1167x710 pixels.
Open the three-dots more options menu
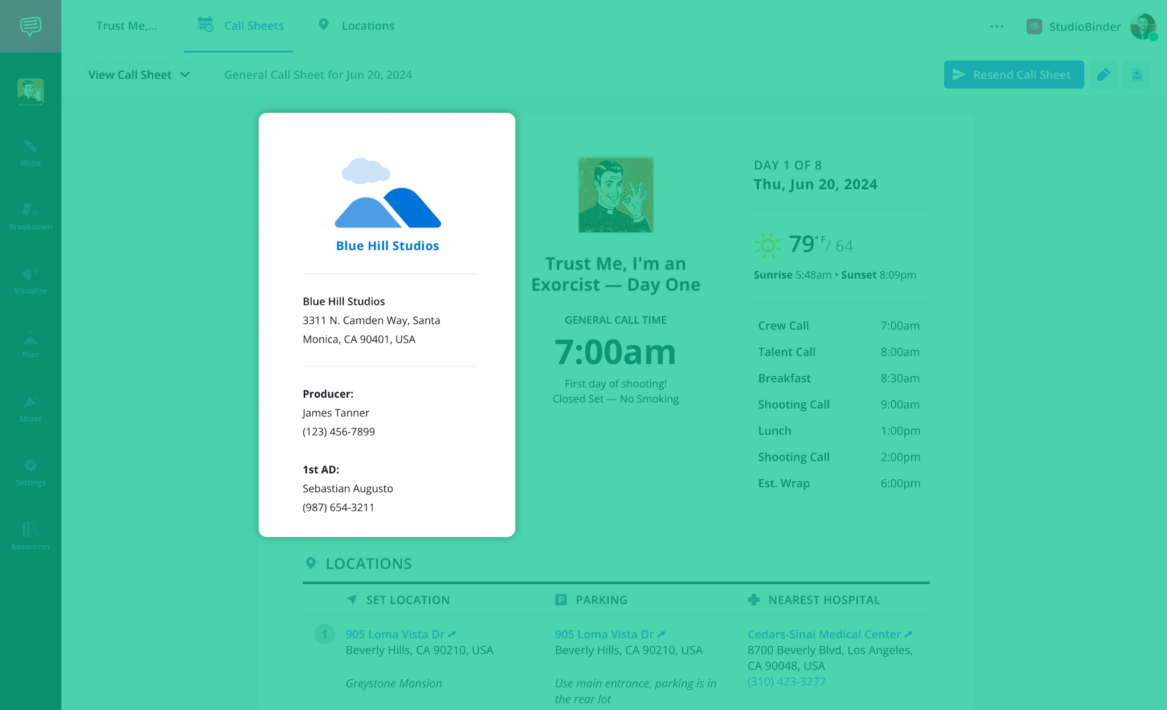(x=997, y=26)
